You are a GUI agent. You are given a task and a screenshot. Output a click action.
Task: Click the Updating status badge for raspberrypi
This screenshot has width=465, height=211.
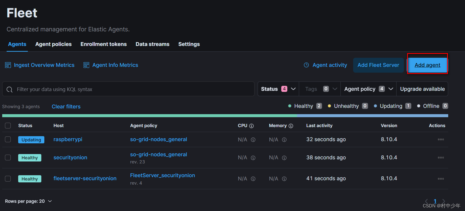31,140
